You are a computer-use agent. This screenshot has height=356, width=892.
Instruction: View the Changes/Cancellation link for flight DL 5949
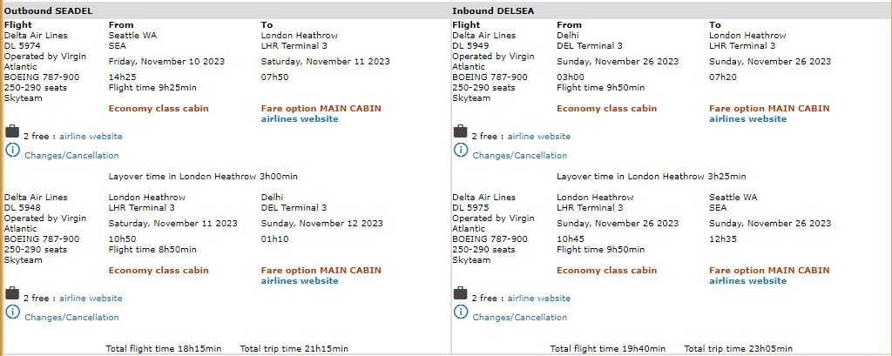tap(519, 156)
